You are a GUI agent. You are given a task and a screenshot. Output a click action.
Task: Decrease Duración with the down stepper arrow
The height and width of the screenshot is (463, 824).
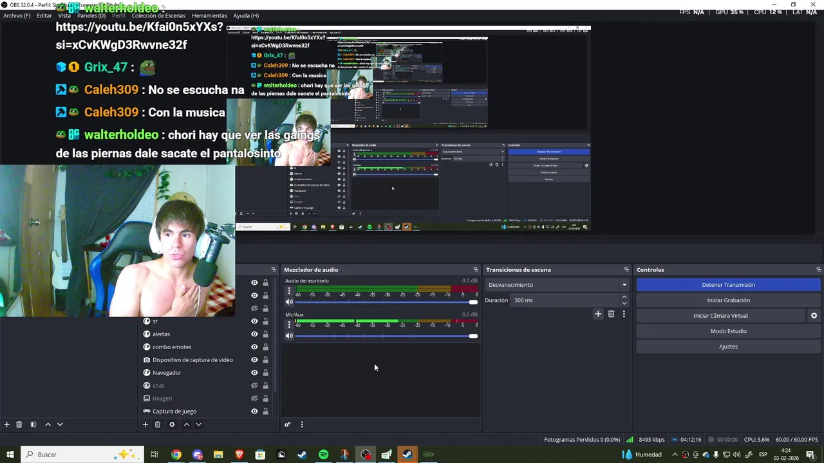[x=624, y=304]
